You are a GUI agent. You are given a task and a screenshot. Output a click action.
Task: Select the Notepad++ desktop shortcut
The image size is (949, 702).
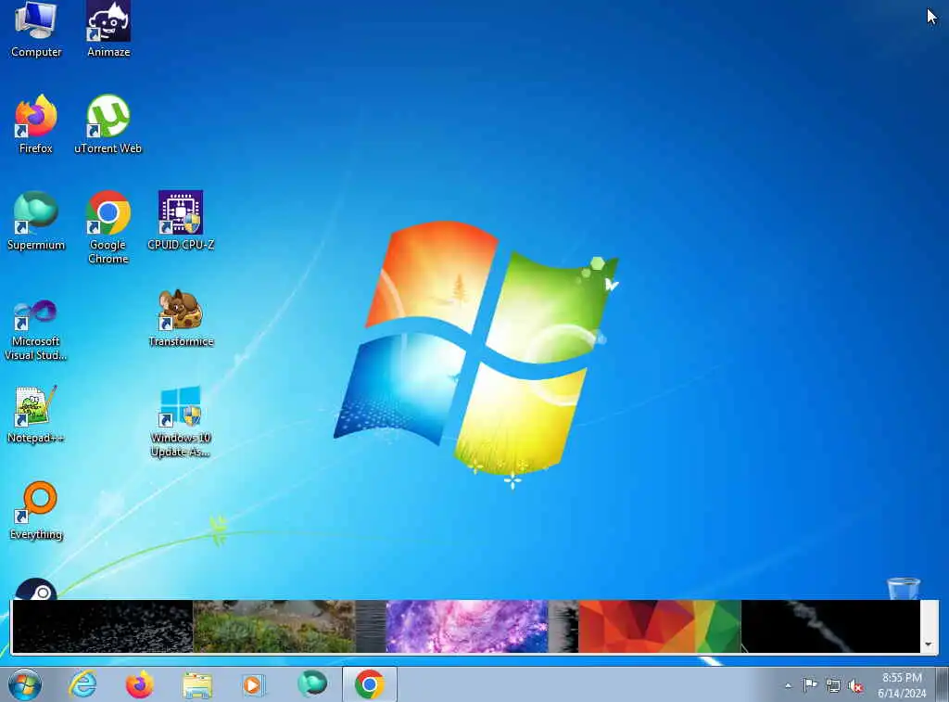[36, 415]
